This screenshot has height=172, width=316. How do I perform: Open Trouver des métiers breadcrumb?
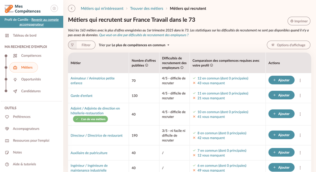(x=146, y=8)
